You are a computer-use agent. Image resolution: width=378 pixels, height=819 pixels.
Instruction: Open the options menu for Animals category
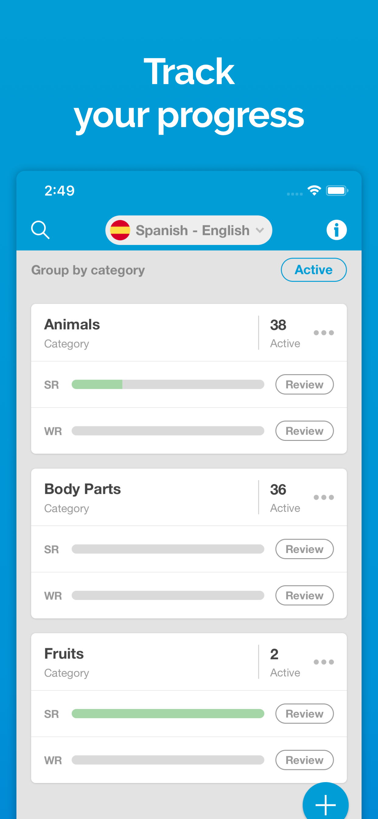(324, 332)
